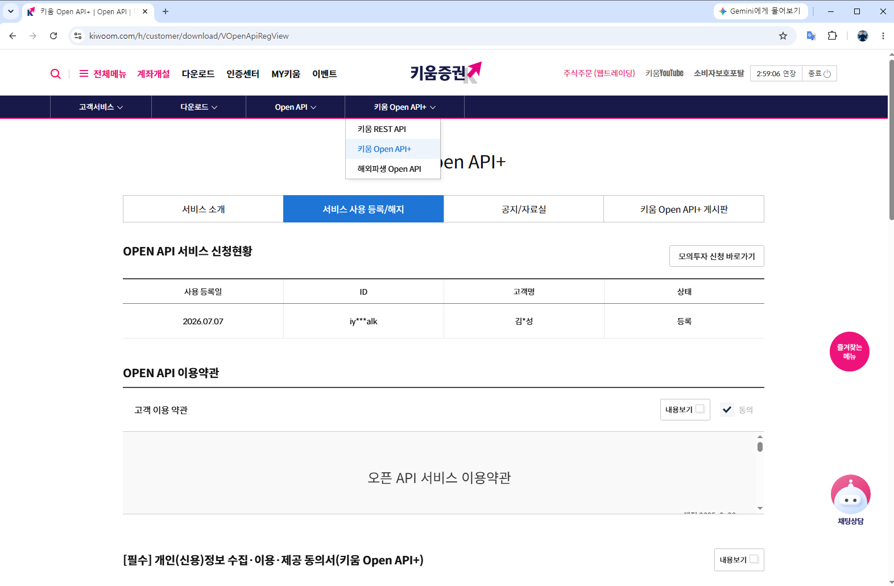
Task: Open the Chrome profile avatar
Action: point(863,36)
